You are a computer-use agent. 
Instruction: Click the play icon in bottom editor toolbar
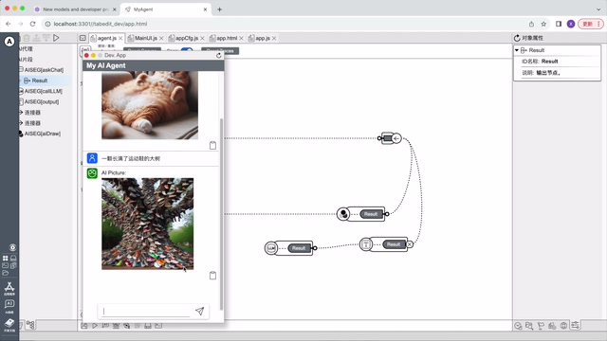95,326
